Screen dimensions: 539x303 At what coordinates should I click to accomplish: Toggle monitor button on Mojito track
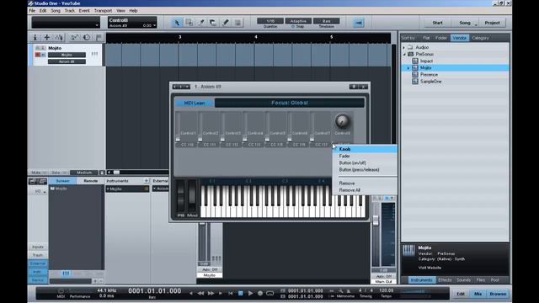(43, 55)
